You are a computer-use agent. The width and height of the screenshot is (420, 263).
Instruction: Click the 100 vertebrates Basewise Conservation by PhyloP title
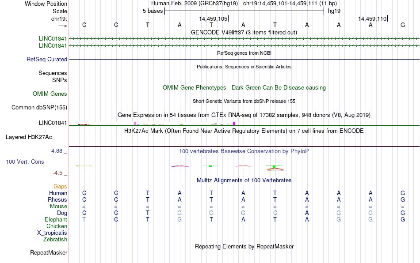tap(244, 151)
